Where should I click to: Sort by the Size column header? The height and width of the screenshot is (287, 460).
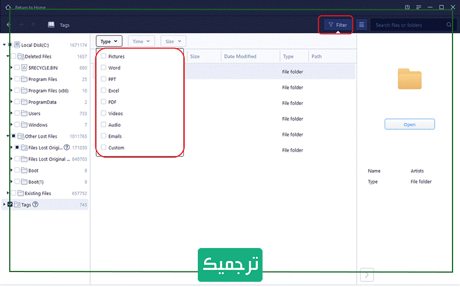pos(203,56)
